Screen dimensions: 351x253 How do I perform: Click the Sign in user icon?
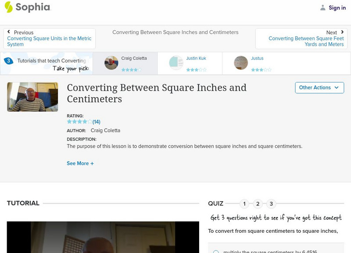click(x=323, y=7)
